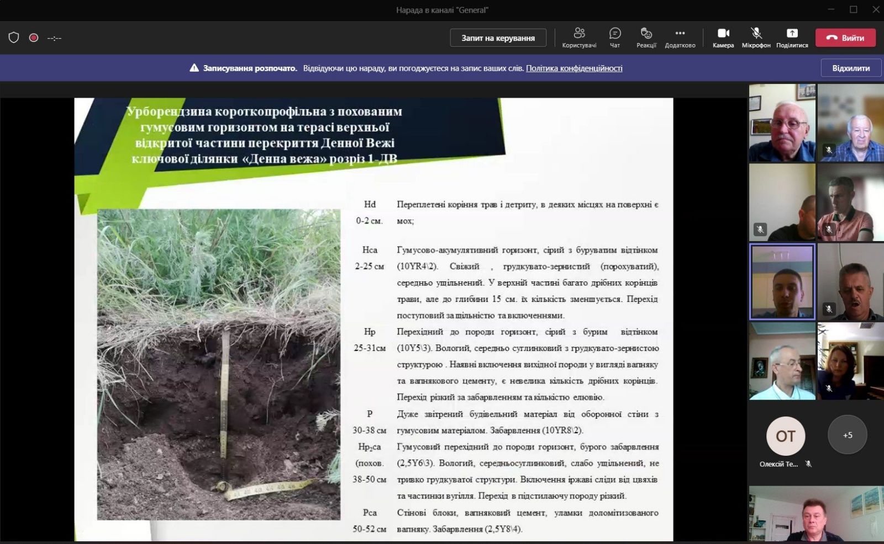Select the highlighted active speaker video tile
The height and width of the screenshot is (544, 884).
(782, 282)
